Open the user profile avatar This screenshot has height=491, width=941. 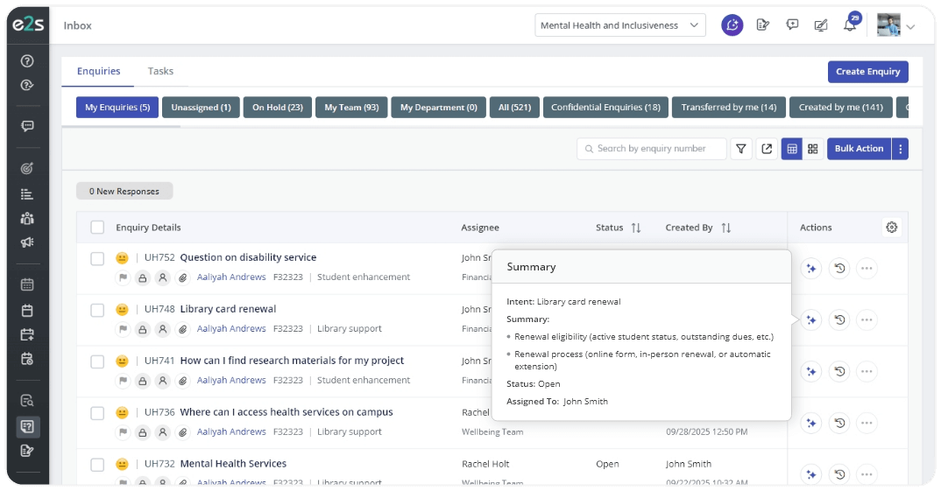[x=888, y=25]
